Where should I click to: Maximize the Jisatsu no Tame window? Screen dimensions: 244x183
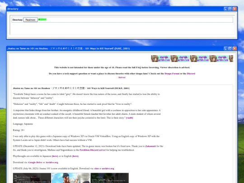tap(230, 48)
